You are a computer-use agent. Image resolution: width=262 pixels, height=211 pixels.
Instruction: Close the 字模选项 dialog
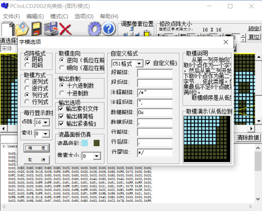[x=226, y=42]
